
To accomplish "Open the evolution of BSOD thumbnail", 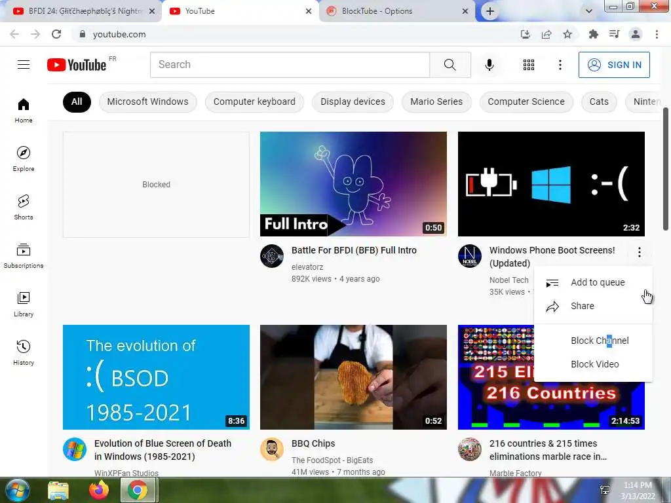I will [156, 377].
